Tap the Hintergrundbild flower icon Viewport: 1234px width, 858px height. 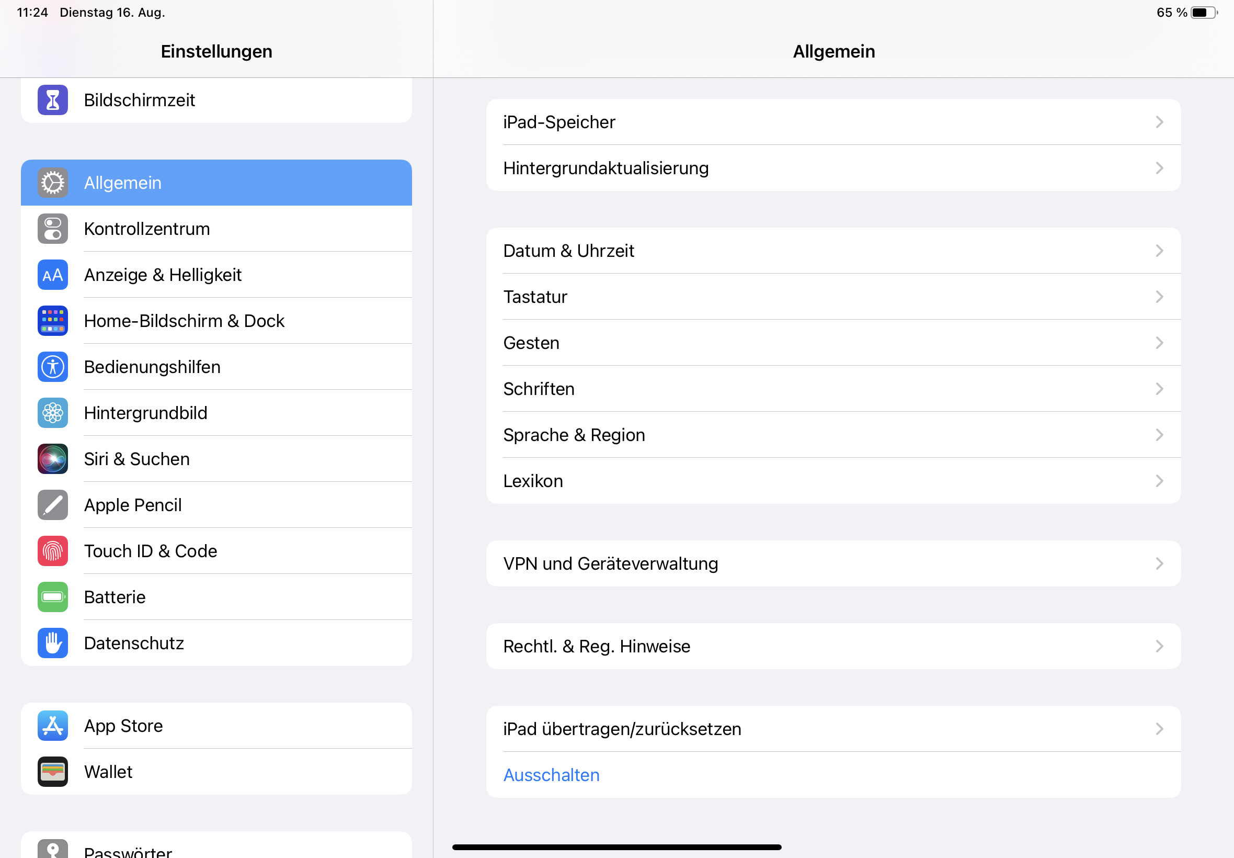point(53,413)
